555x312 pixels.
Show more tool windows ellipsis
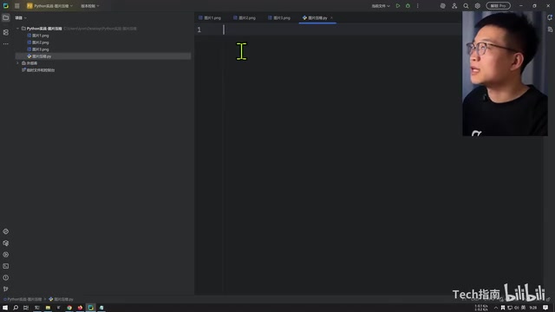6,44
